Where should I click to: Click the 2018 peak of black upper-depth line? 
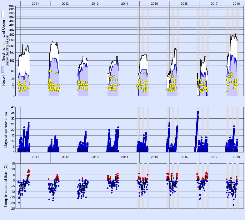(235, 34)
